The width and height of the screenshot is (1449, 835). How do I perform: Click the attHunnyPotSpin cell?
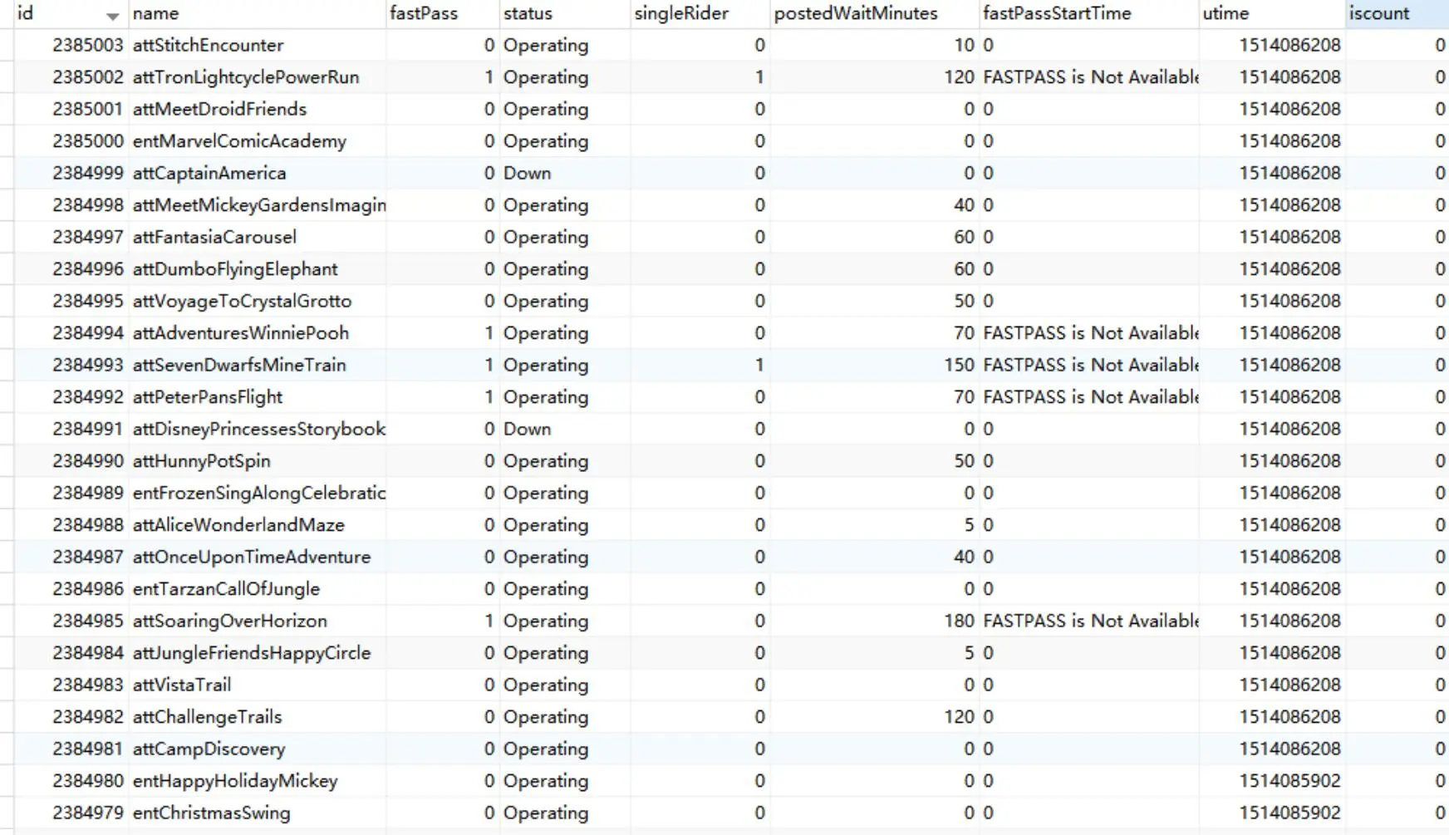pos(258,461)
